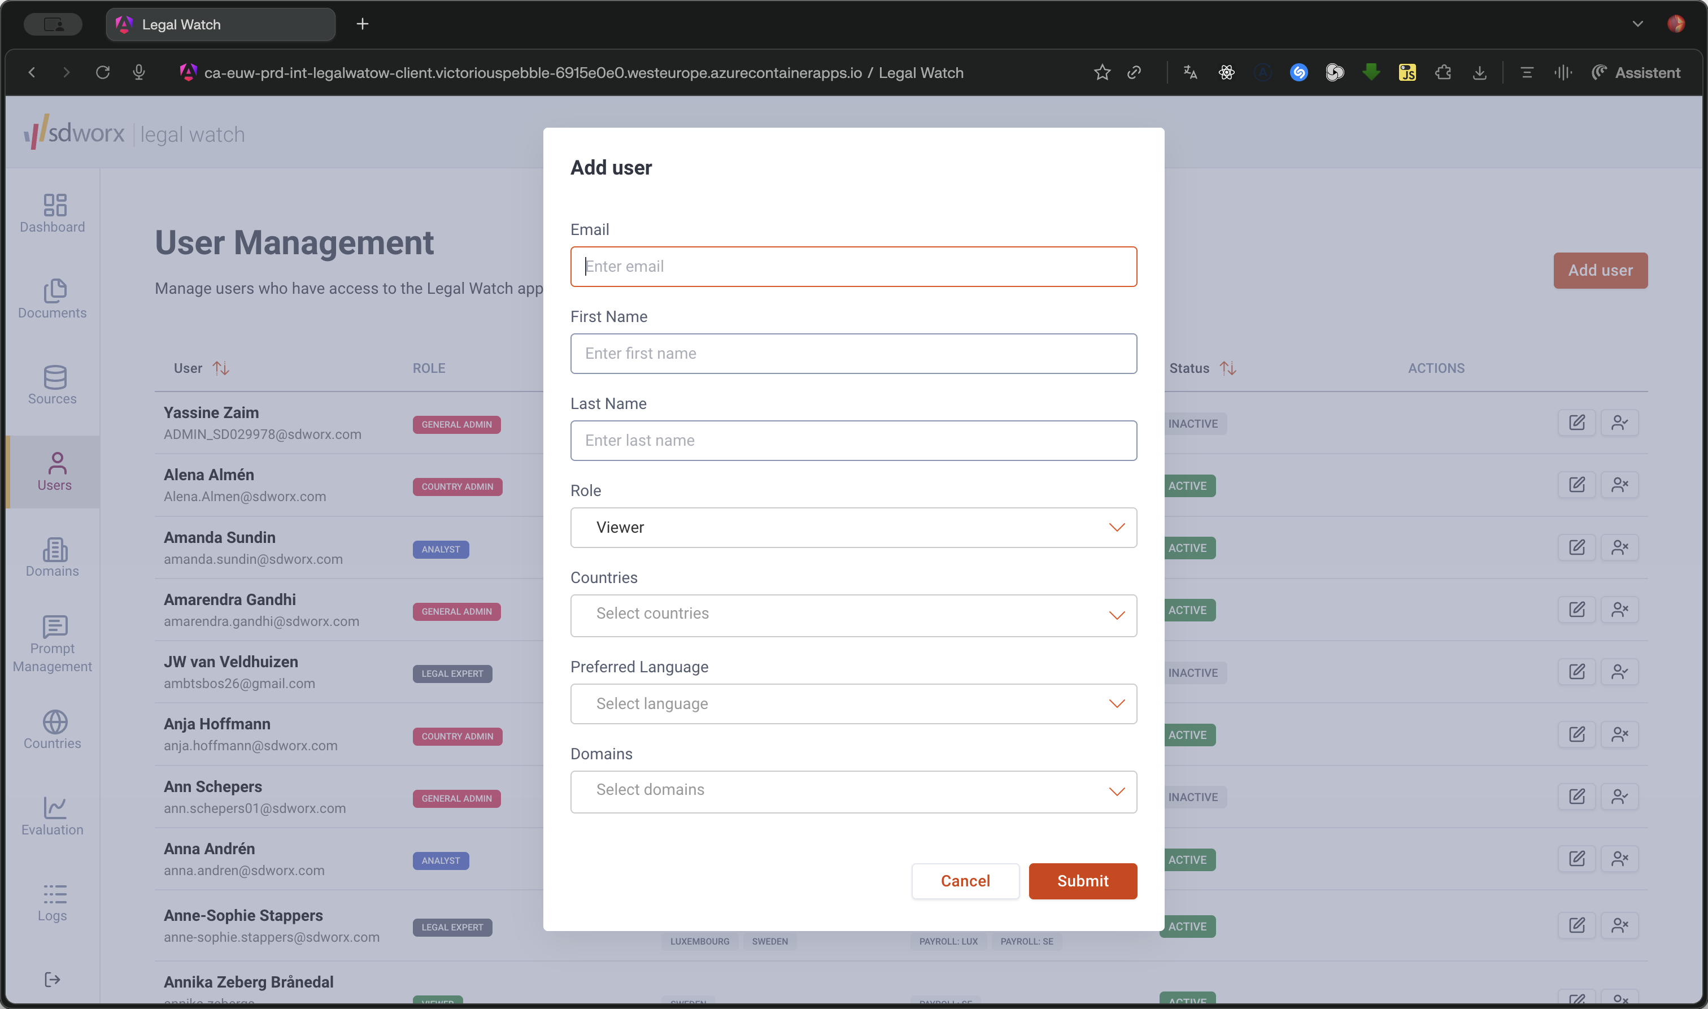Screen dimensions: 1708x1009
Task: Open a new browser tab
Action: click(x=362, y=24)
